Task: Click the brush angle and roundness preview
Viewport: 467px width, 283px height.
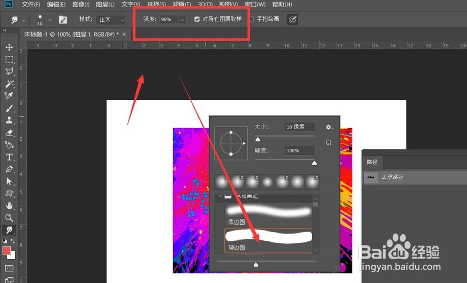Action: coord(231,143)
